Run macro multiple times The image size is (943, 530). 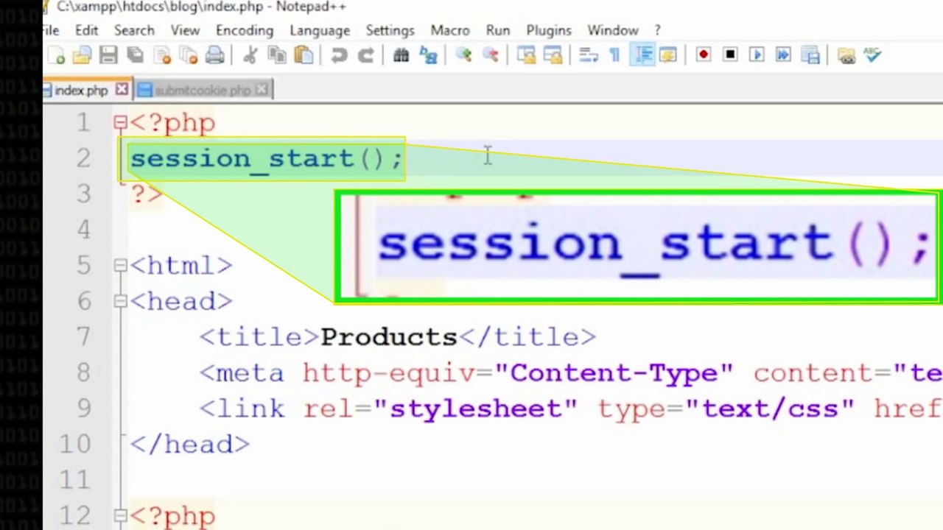point(783,55)
